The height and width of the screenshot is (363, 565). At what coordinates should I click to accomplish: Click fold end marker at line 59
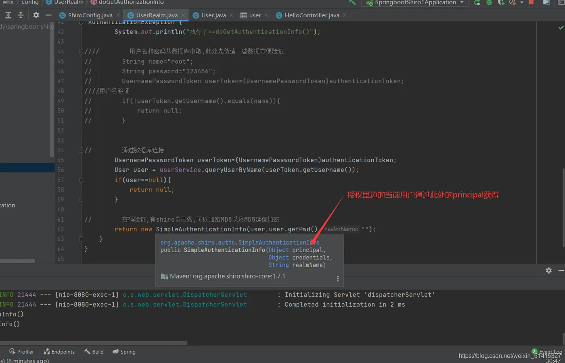pos(81,199)
